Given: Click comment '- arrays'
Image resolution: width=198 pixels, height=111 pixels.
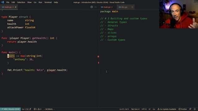Looking at the screenshot, I should tap(108, 36).
